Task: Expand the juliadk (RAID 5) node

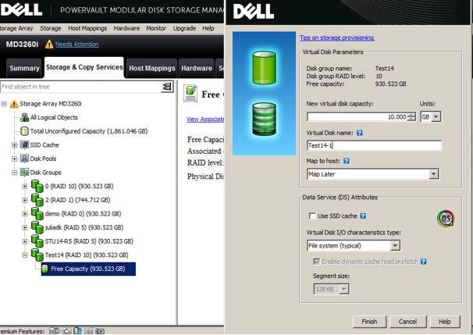Action: pos(25,227)
